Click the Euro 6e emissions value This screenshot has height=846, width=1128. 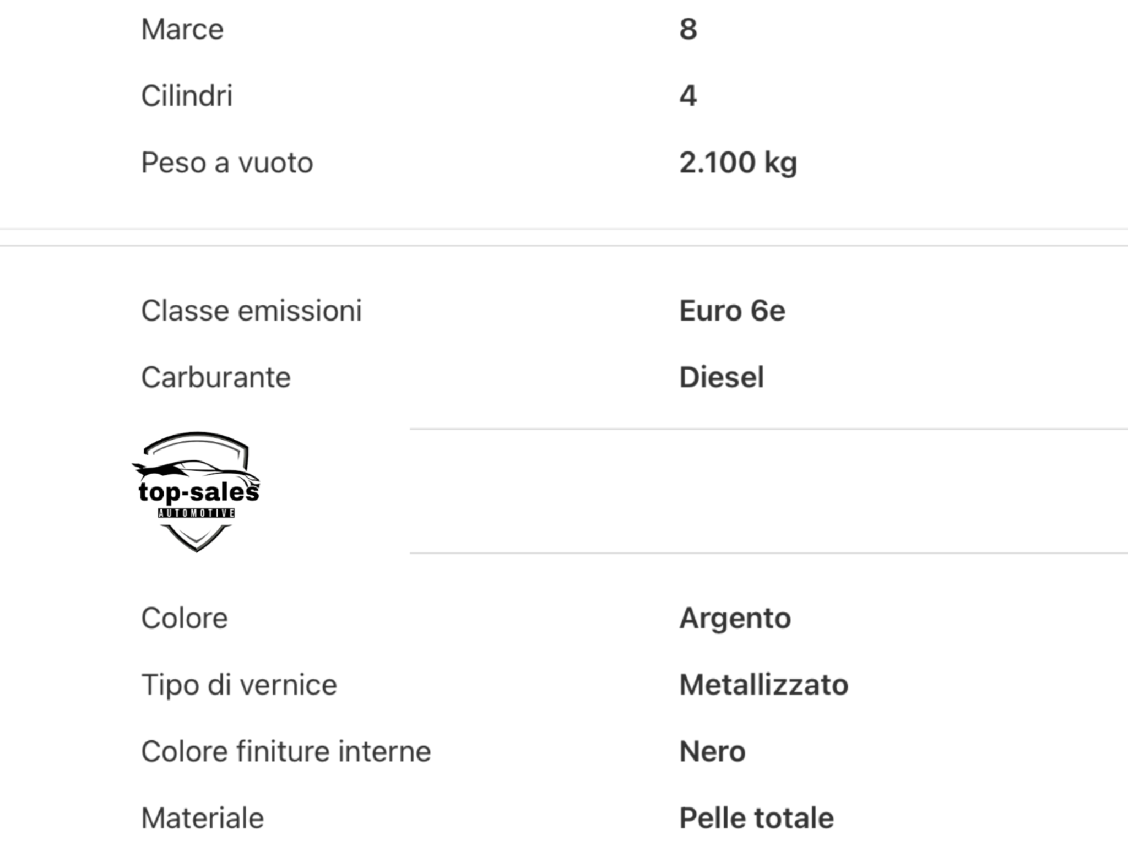pos(732,311)
